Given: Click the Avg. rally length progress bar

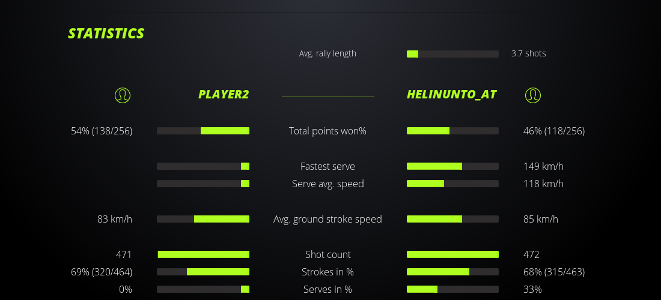Looking at the screenshot, I should click(452, 54).
